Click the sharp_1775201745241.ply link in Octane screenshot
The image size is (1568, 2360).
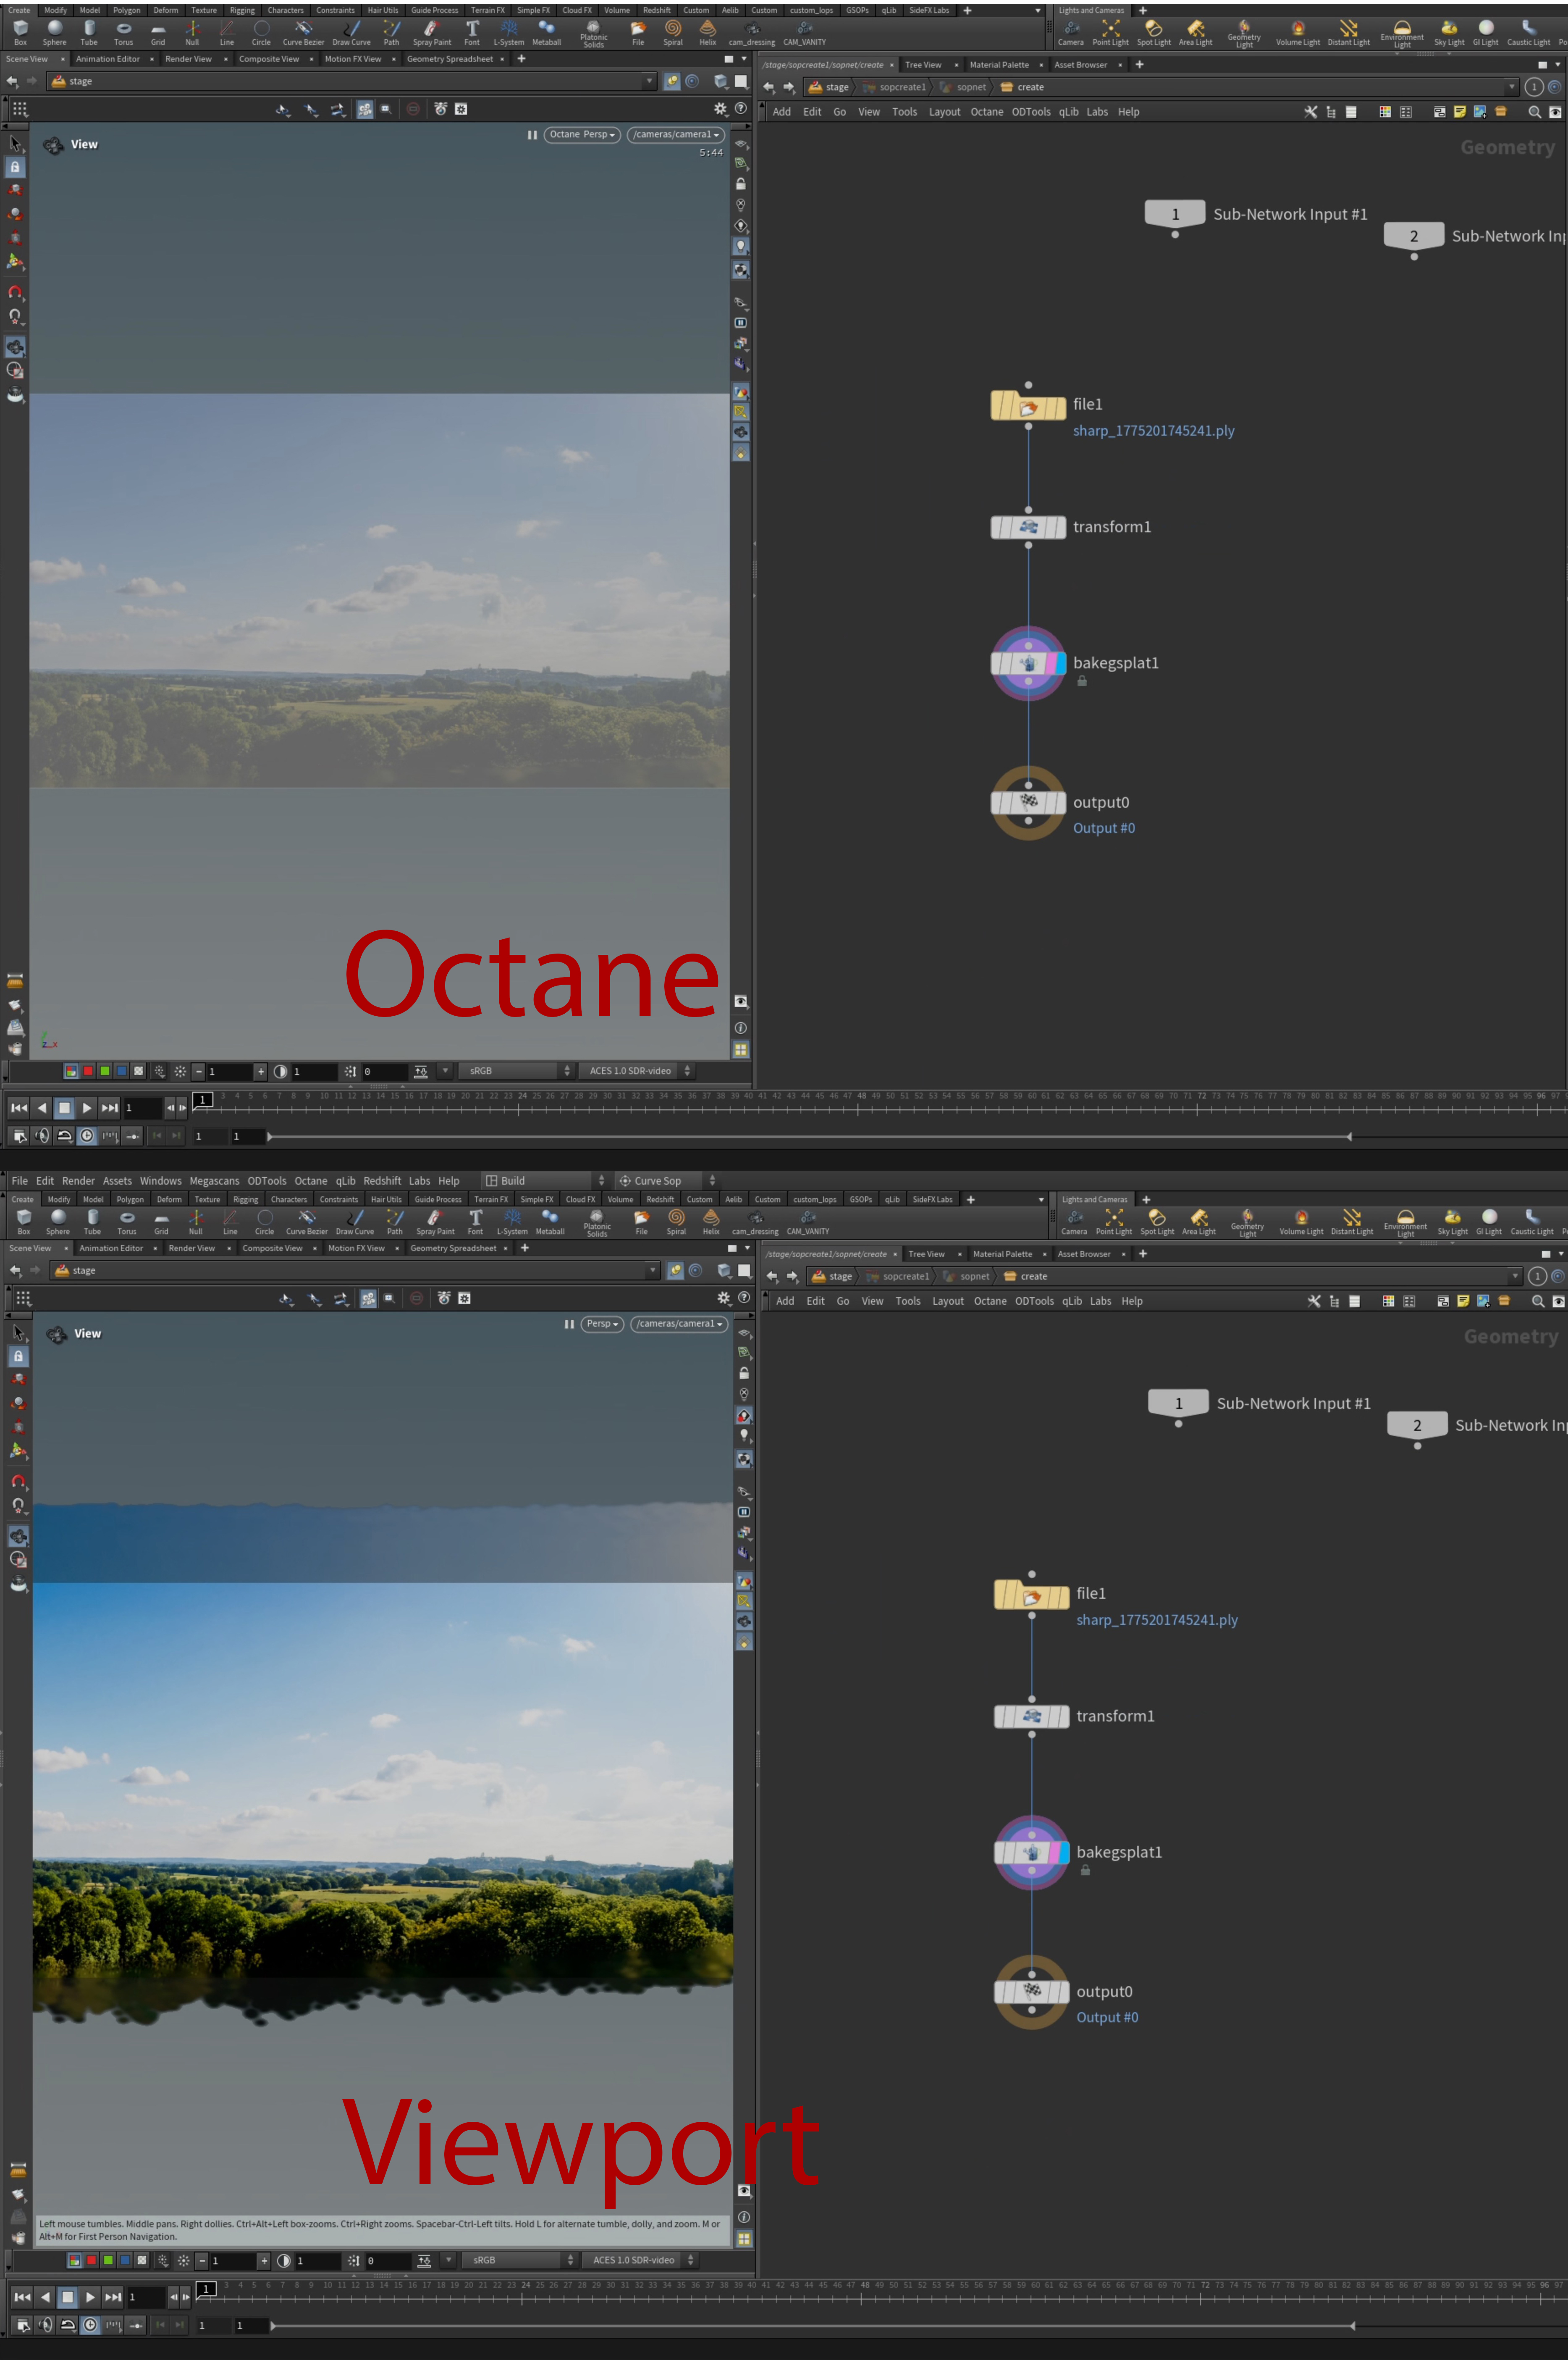[x=1153, y=430]
